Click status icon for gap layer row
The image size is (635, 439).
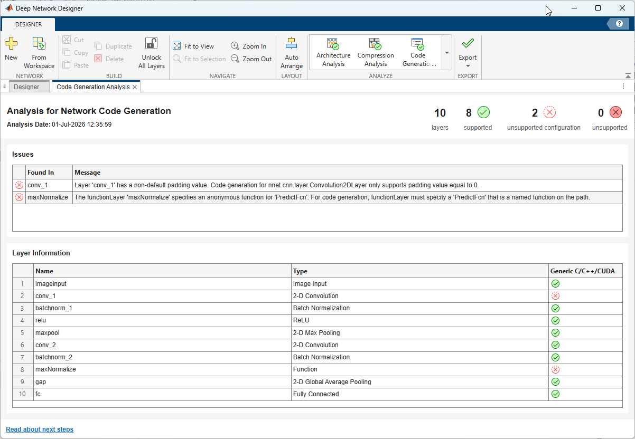[x=555, y=381]
